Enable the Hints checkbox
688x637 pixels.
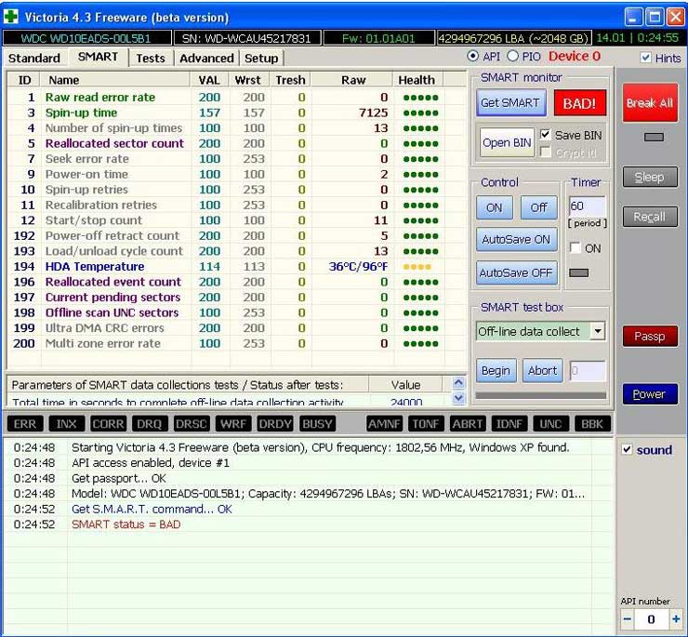pyautogui.click(x=646, y=58)
